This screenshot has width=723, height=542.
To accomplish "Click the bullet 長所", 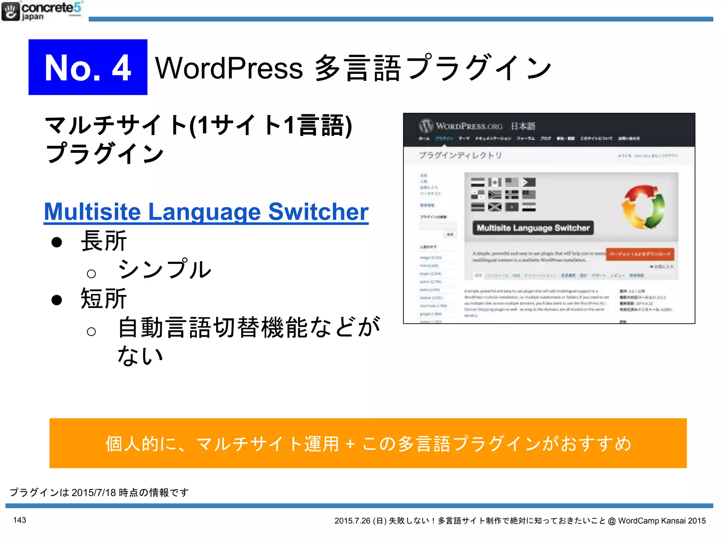I will 104,241.
